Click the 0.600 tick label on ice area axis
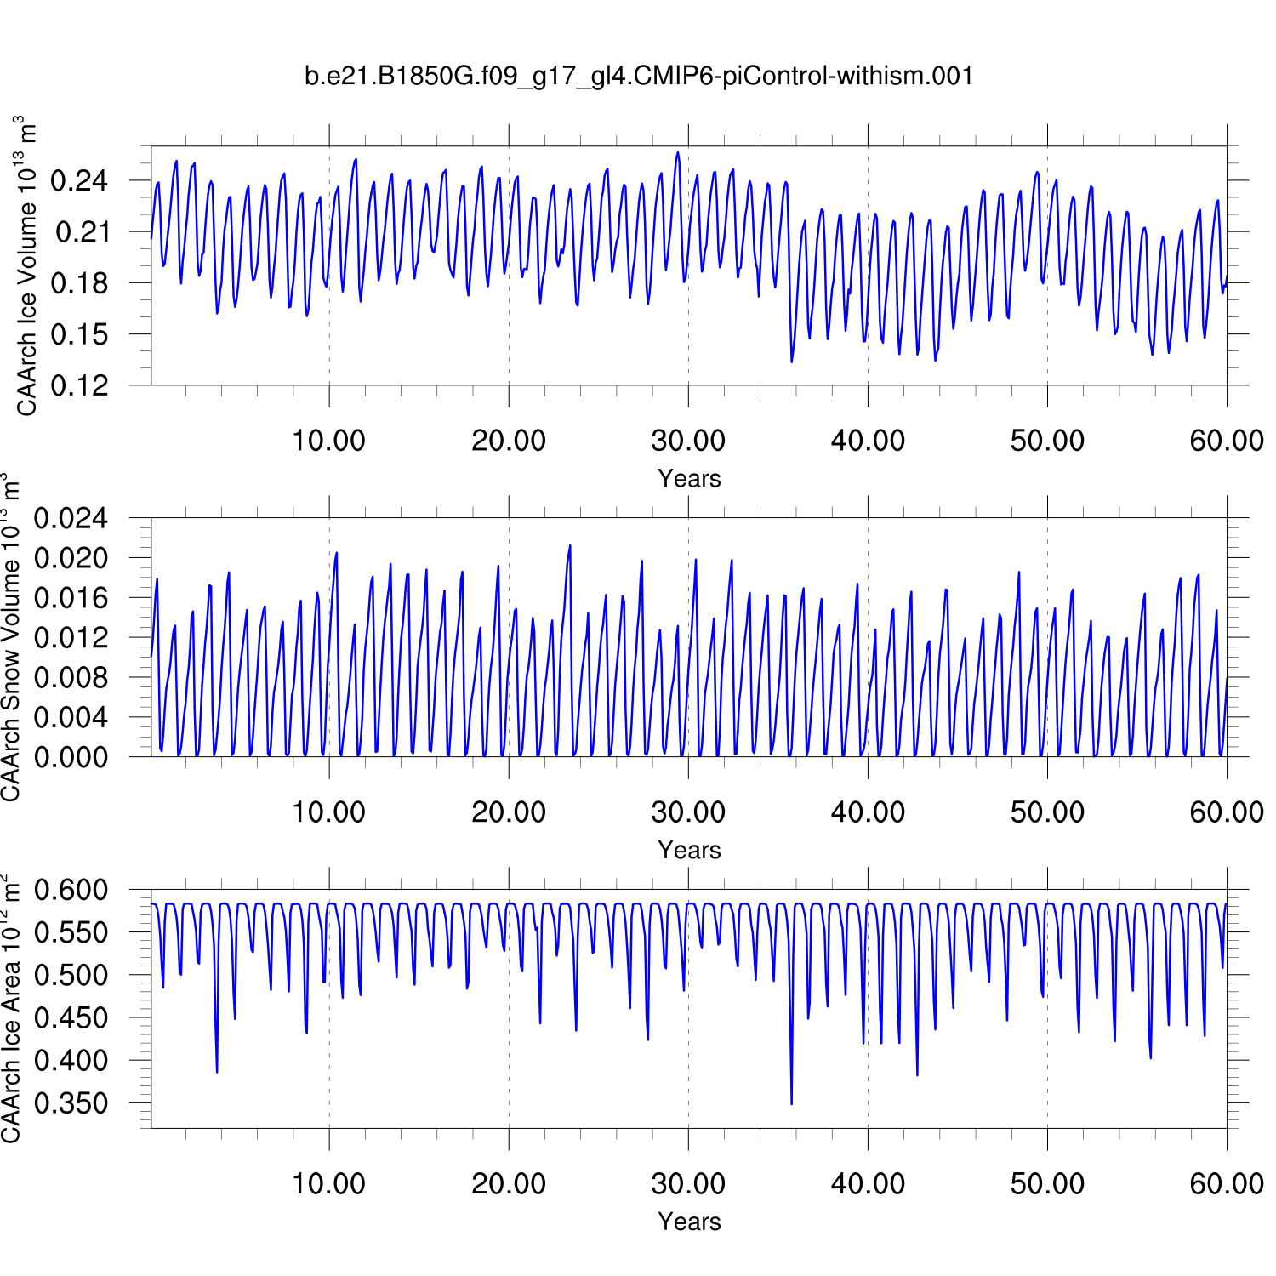Screen dimensions: 1276x1276 (x=71, y=891)
